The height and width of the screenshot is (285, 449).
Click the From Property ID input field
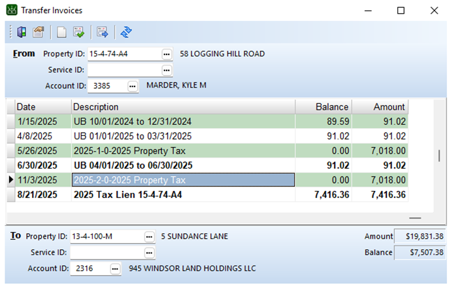click(x=123, y=54)
